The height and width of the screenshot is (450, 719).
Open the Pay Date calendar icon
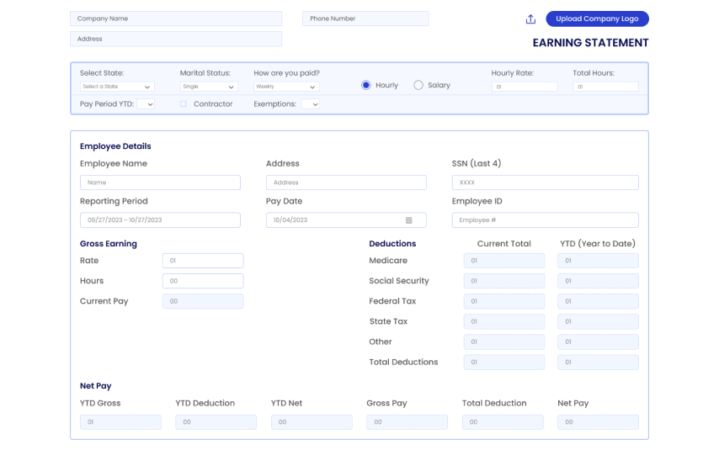click(409, 220)
